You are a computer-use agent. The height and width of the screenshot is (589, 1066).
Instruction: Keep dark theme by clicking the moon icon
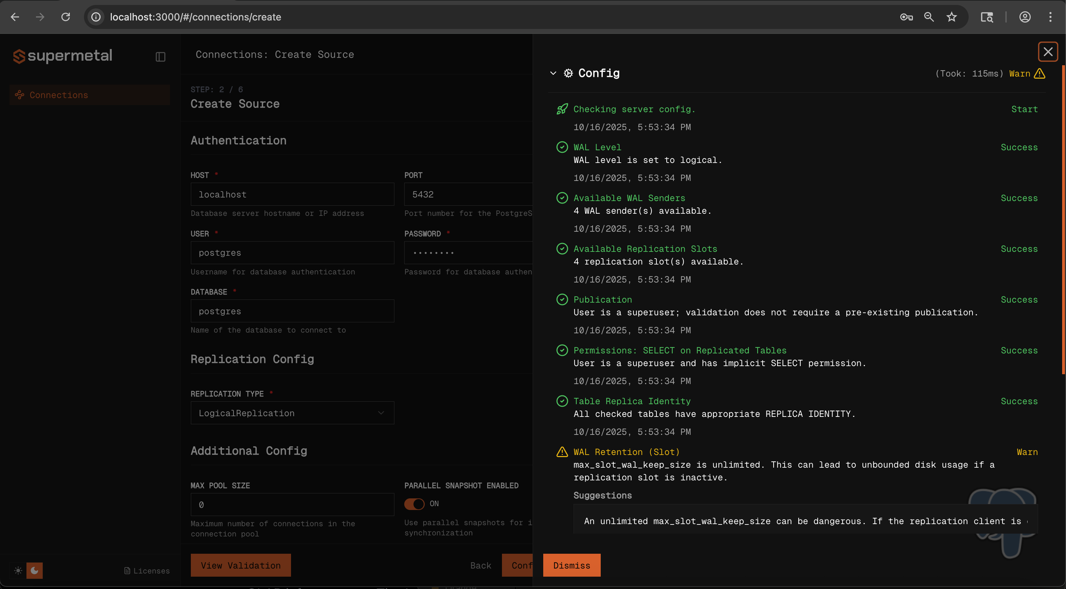pos(35,570)
